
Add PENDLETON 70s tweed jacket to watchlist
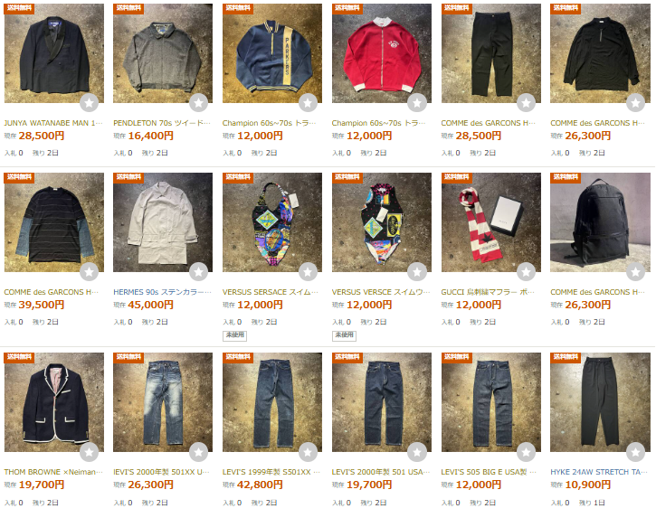(198, 102)
